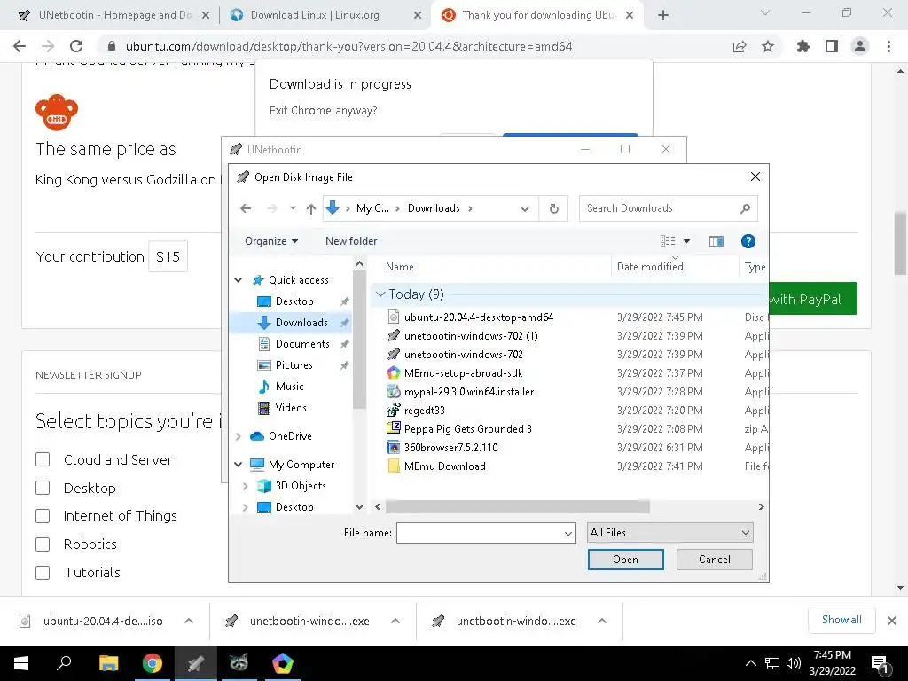
Task: Open the File name combo dropdown
Action: [568, 533]
